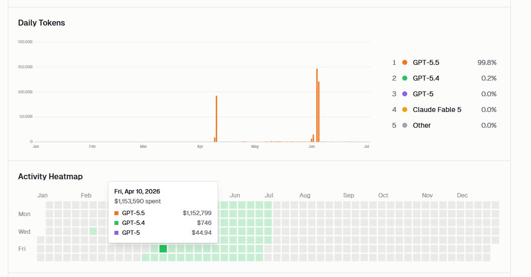Image resolution: width=531 pixels, height=277 pixels.
Task: Select GPT-5.5 label in the chart legend
Action: [x=426, y=62]
